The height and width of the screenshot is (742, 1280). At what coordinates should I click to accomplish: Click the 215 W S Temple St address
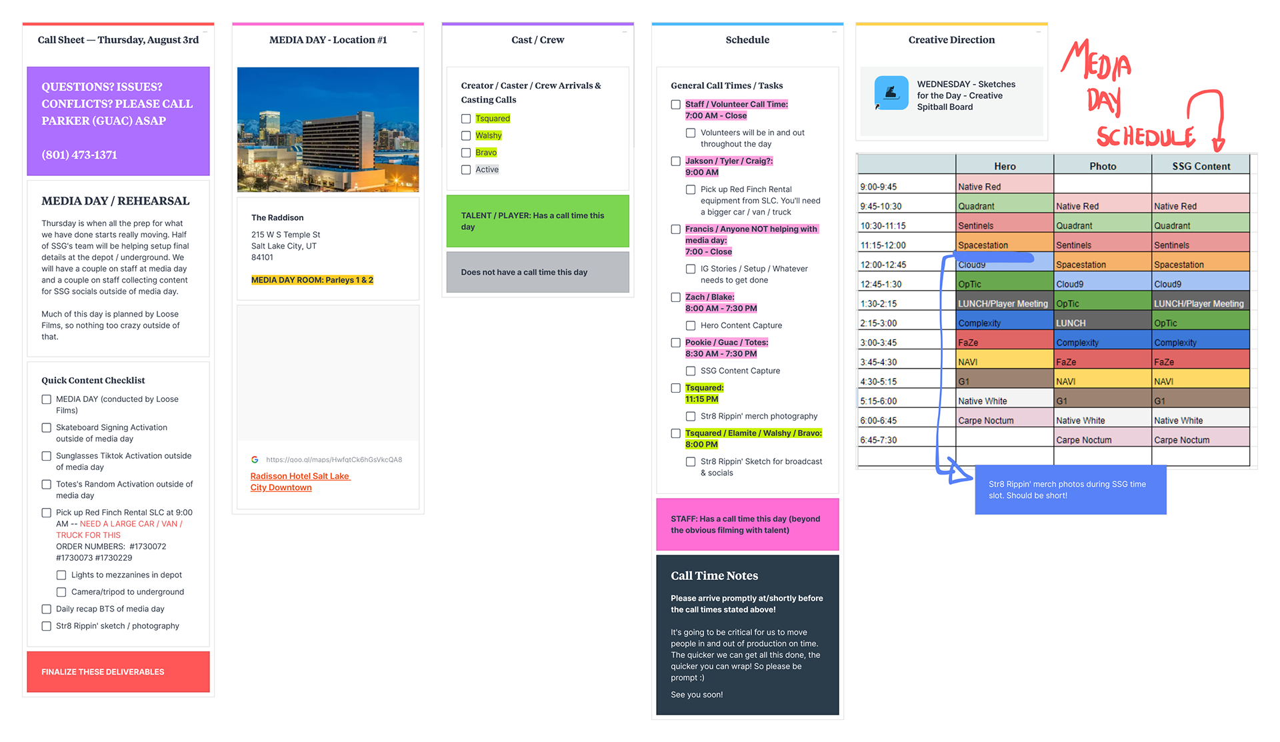(285, 235)
